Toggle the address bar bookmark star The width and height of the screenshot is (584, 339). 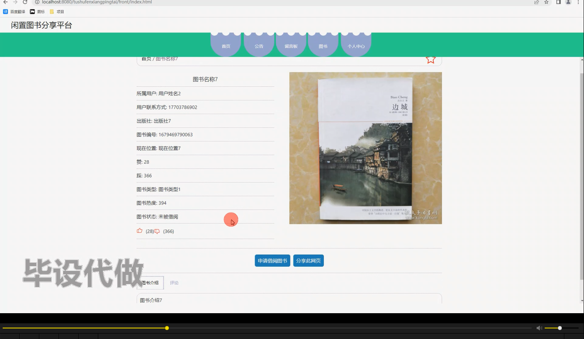pyautogui.click(x=546, y=2)
